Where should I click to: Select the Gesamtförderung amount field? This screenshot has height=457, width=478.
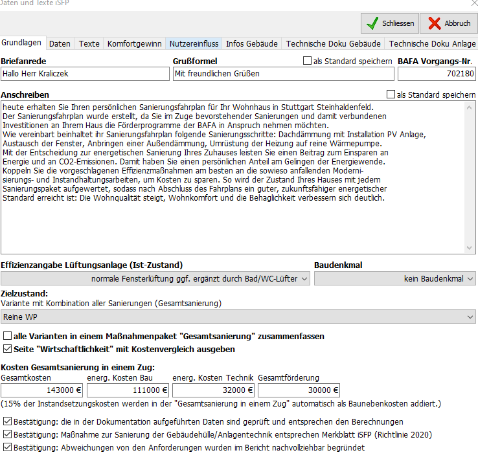pos(298,390)
